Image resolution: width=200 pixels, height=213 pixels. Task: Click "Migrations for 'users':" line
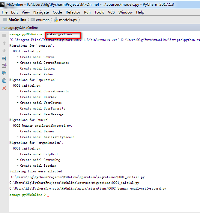click(30, 120)
